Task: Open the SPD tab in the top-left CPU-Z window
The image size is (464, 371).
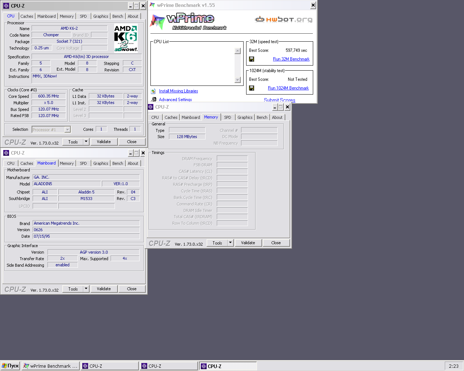Action: click(x=83, y=16)
